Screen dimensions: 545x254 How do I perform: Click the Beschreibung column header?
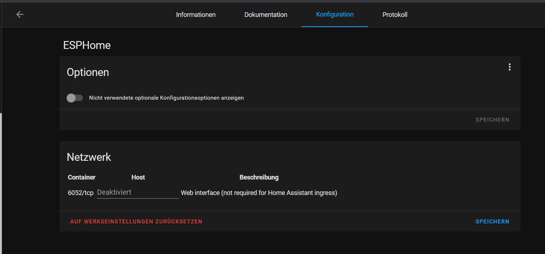[x=259, y=177]
